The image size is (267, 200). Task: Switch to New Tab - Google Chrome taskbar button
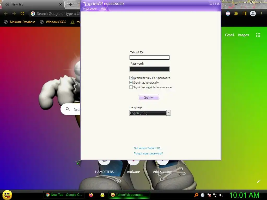(64, 195)
